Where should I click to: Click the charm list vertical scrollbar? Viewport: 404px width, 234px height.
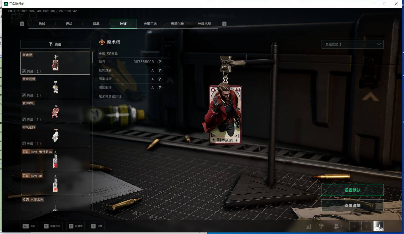tap(92, 57)
